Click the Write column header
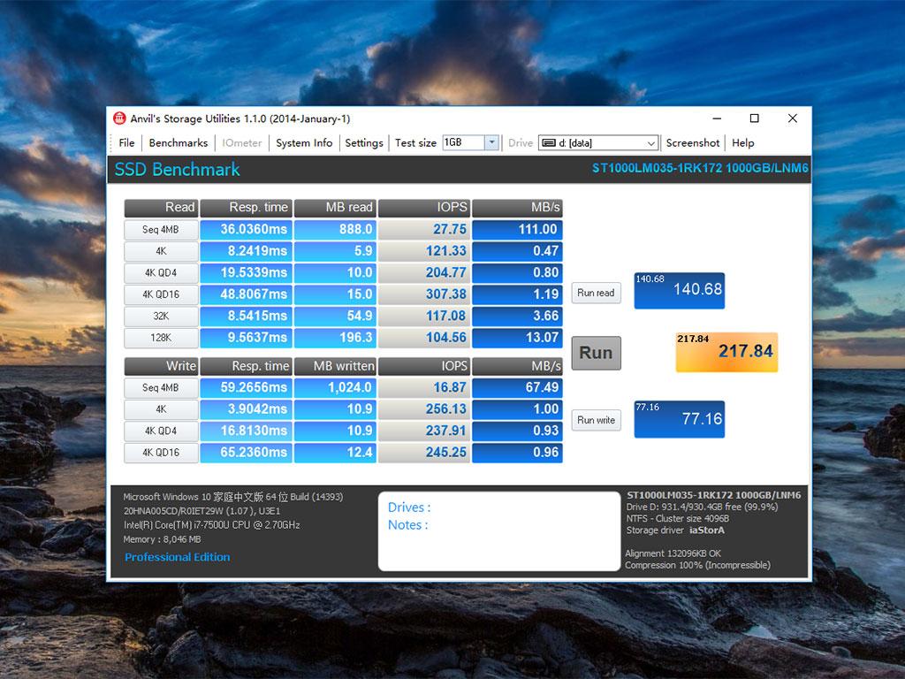The height and width of the screenshot is (679, 905). [161, 366]
